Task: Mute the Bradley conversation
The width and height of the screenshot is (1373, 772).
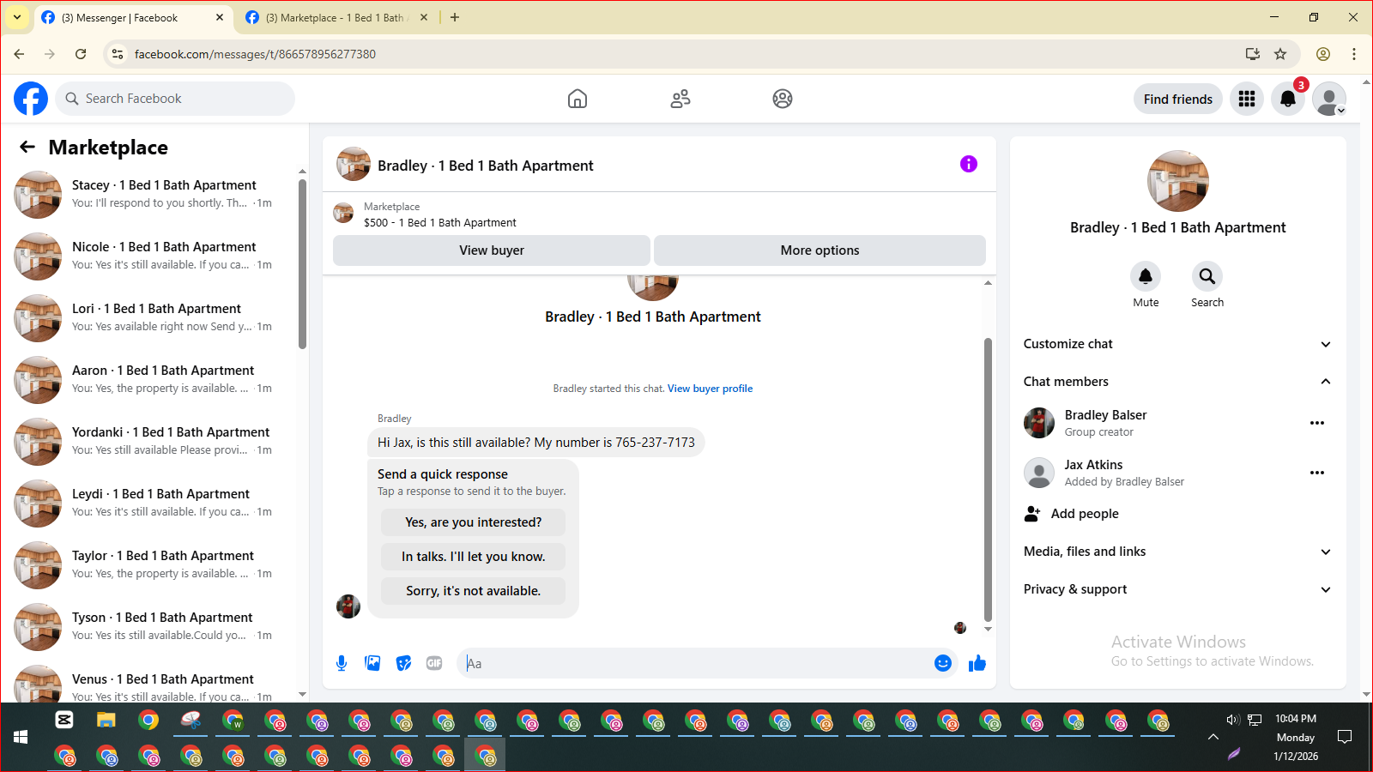Action: pyautogui.click(x=1146, y=276)
